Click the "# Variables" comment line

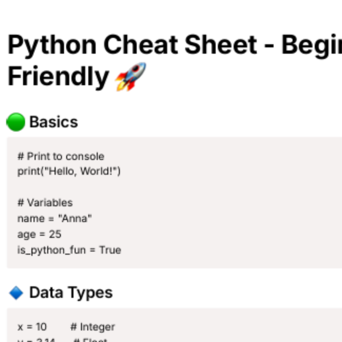(x=45, y=203)
